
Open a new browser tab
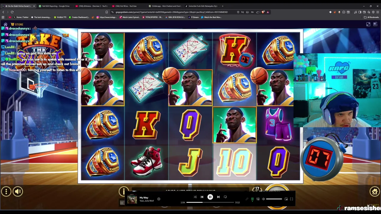click(222, 6)
